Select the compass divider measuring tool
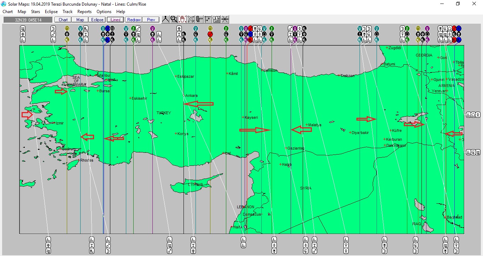The height and width of the screenshot is (256, 483). (x=165, y=19)
